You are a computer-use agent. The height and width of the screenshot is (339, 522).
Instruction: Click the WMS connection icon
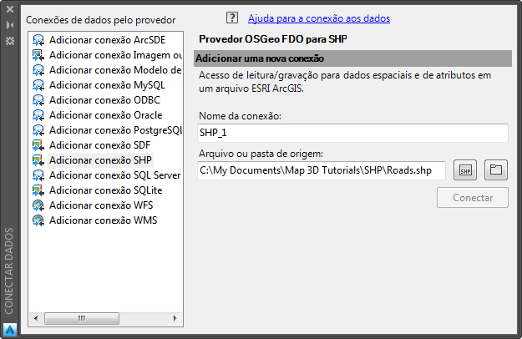pyautogui.click(x=38, y=220)
